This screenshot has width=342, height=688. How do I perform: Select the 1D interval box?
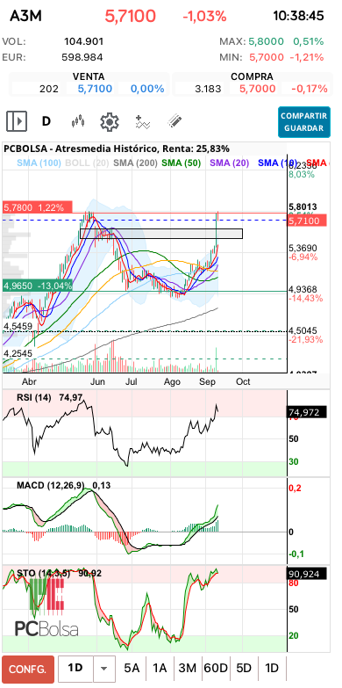[75, 670]
